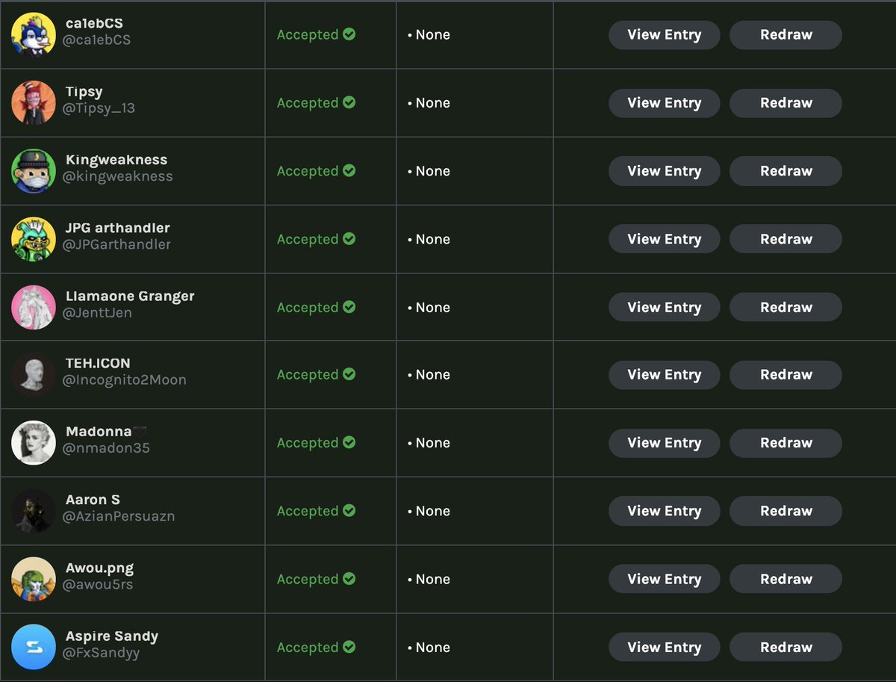Image resolution: width=896 pixels, height=682 pixels.
Task: Redraw the ca1ebCS entry
Action: pos(785,34)
